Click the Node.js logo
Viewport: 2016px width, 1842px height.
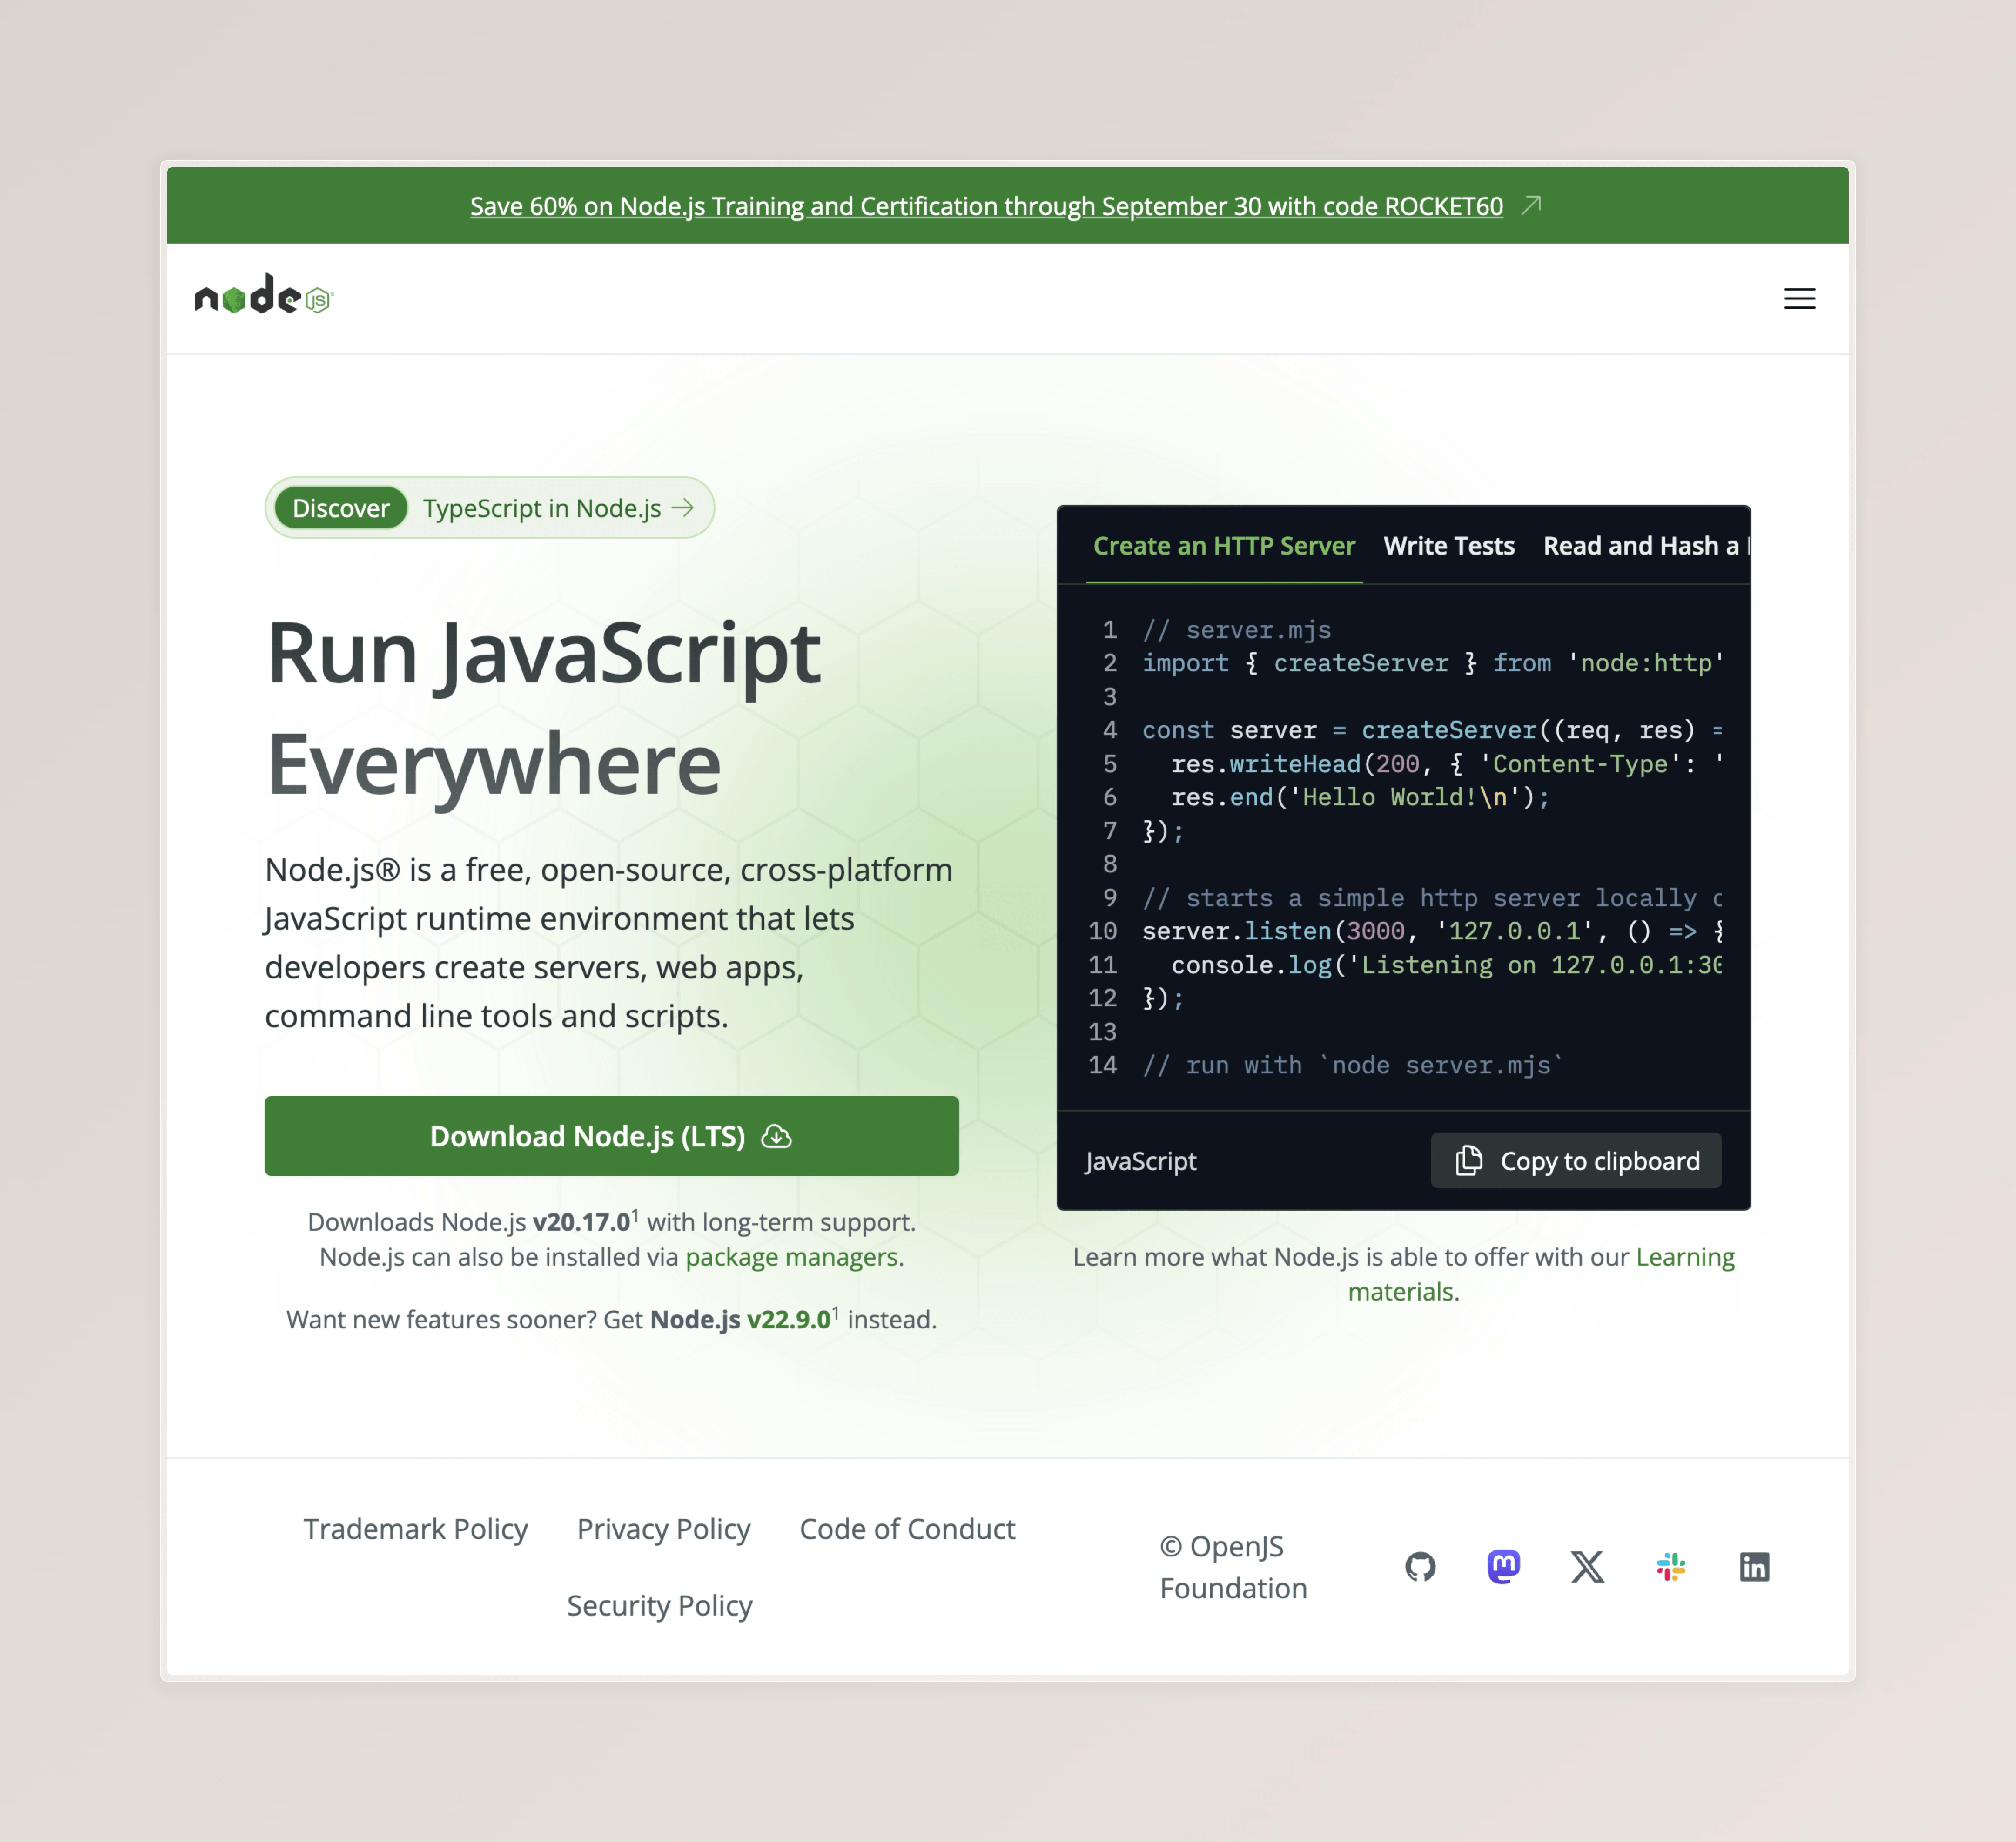263,296
